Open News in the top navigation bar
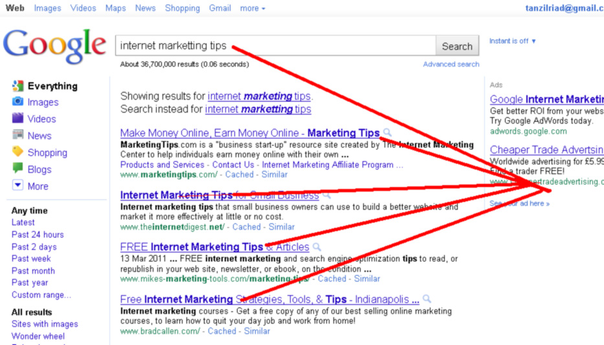Screen dimensions: 604x345 [x=145, y=8]
